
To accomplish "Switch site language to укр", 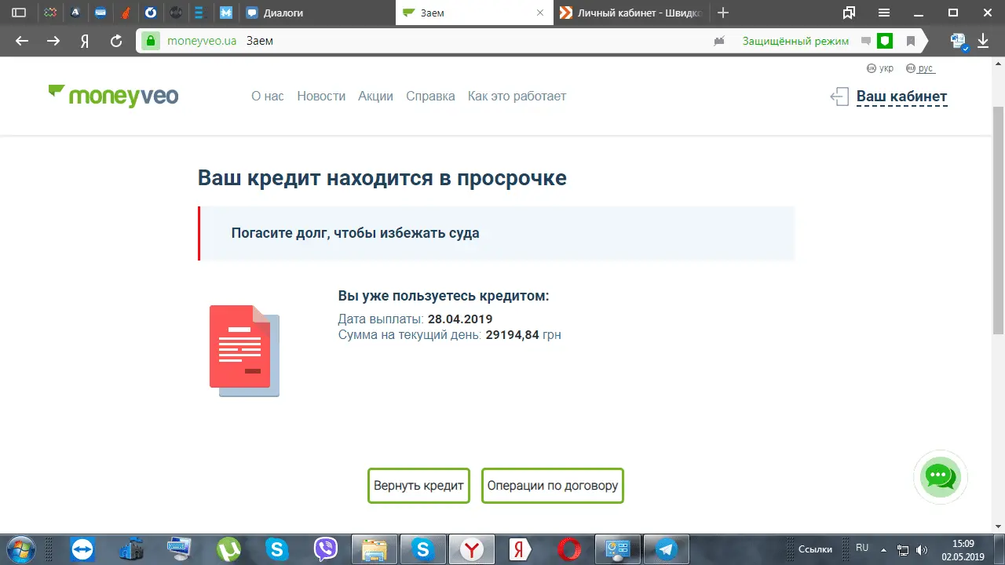I will tap(879, 68).
